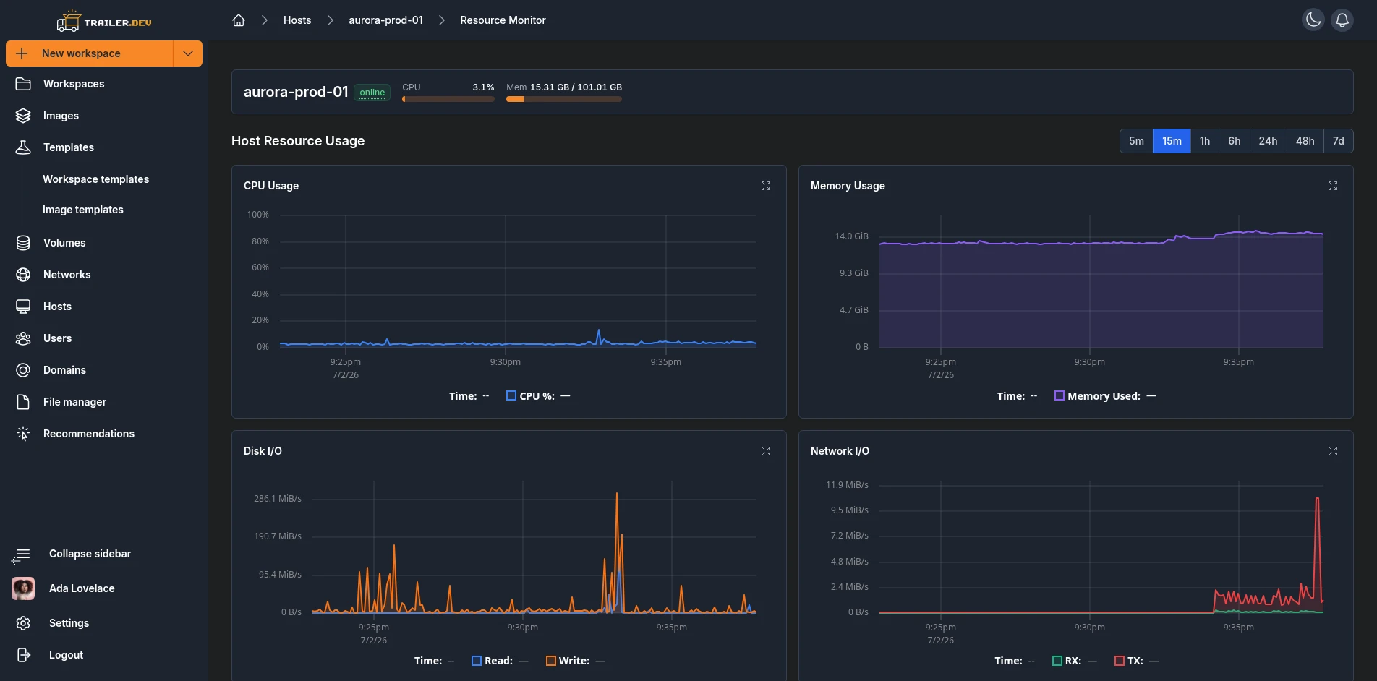Navigate to aurora-prod-01 breadcrumb link
Image resolution: width=1377 pixels, height=681 pixels.
(x=385, y=20)
